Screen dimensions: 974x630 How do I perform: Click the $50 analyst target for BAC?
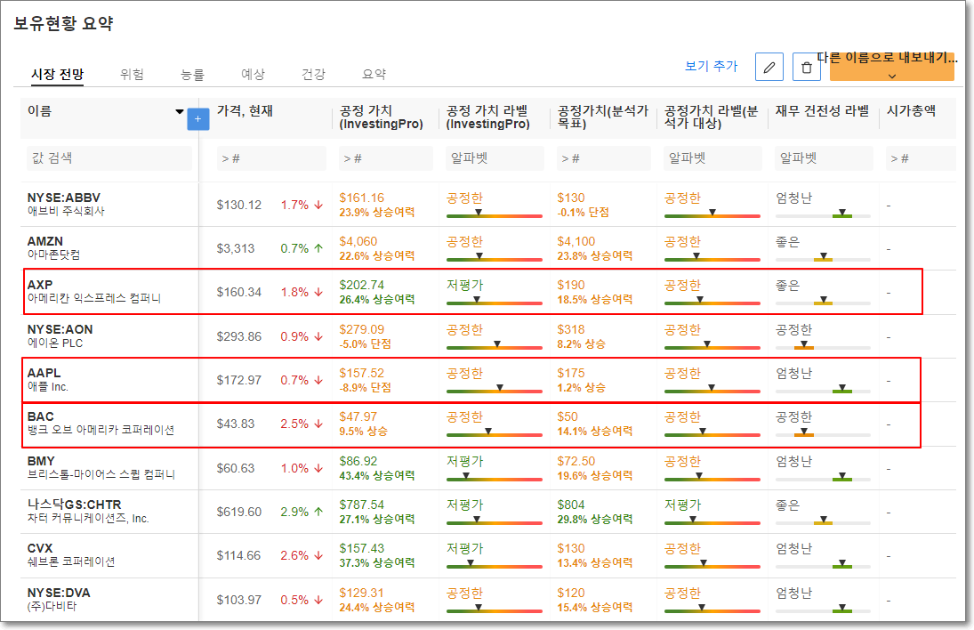coord(567,416)
